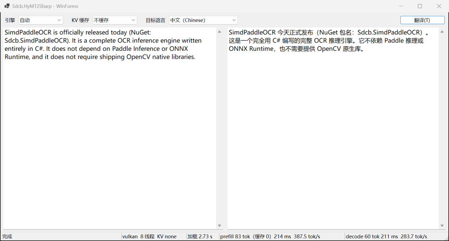Viewport: 449px width, 241px height.
Task: Click the resize grip at status bar corner
Action: 446,239
